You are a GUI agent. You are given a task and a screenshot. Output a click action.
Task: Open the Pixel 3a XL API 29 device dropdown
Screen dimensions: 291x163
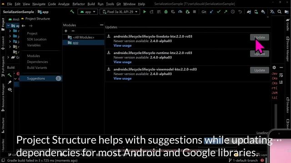coord(120,12)
